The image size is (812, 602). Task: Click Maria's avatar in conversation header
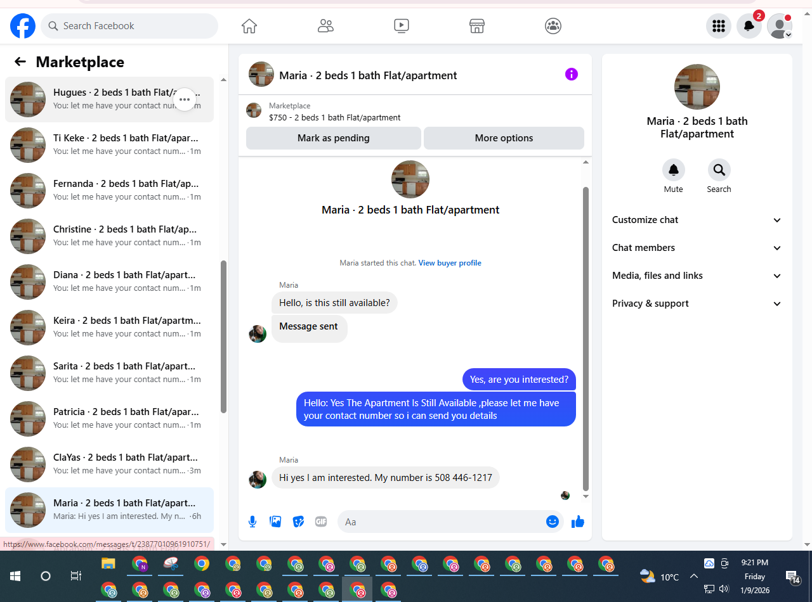[x=261, y=74]
